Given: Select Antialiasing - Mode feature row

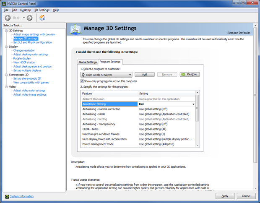Looking at the screenshot, I should click(138, 114).
